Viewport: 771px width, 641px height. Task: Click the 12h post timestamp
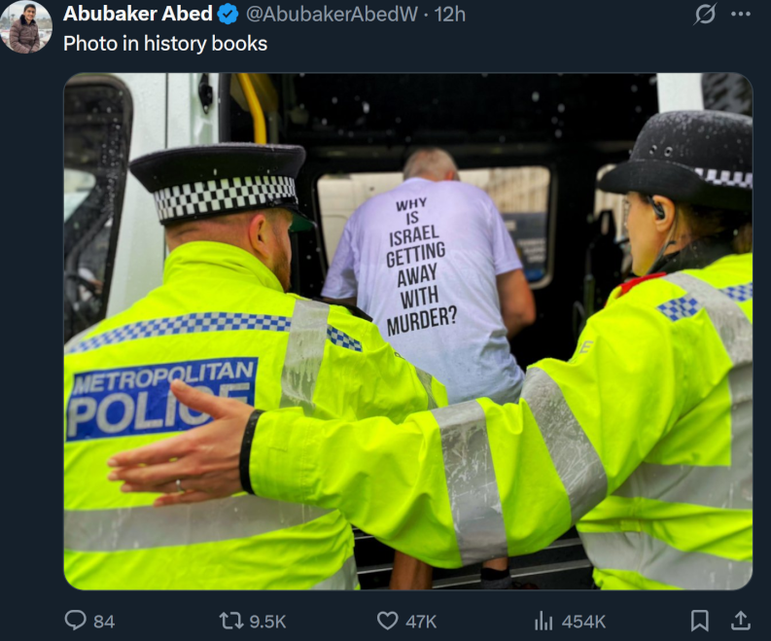449,15
